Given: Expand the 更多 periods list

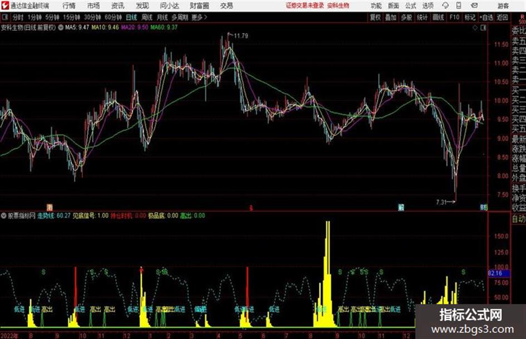Looking at the screenshot, I should [199, 17].
